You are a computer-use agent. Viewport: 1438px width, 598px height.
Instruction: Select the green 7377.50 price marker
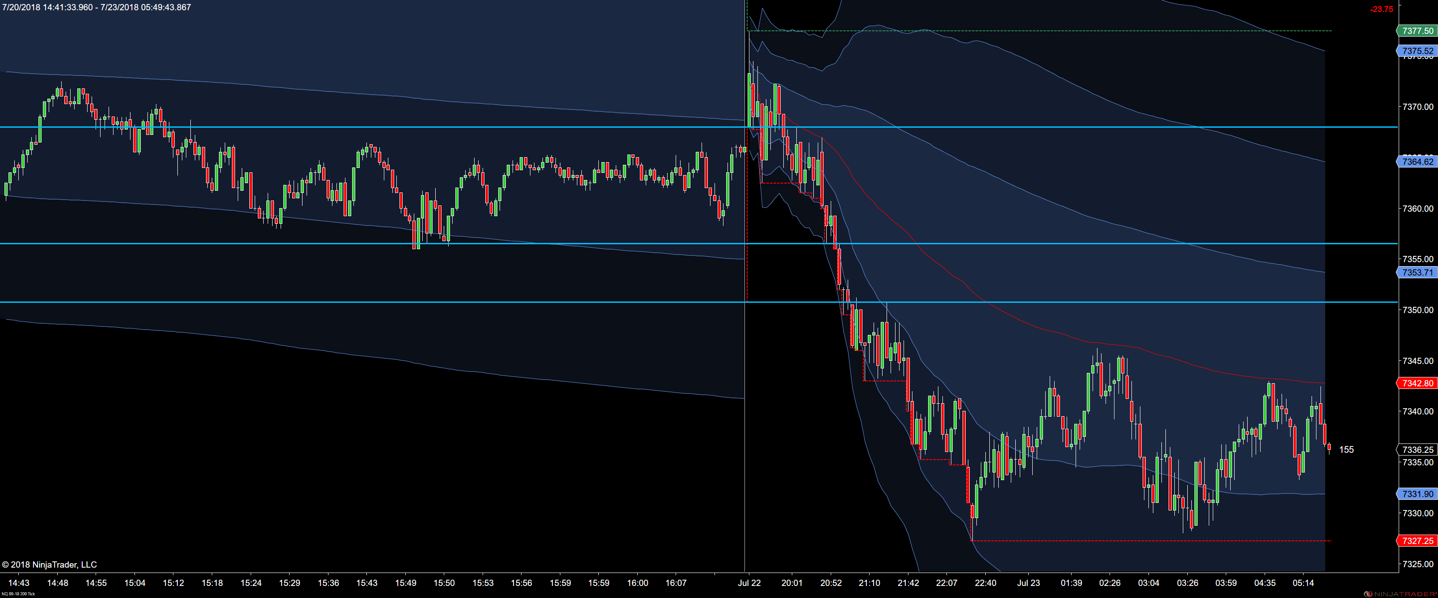tap(1417, 31)
